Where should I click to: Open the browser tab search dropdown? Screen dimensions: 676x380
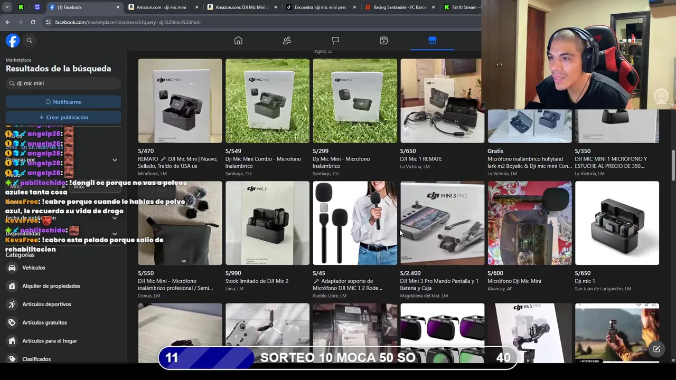pos(7,7)
